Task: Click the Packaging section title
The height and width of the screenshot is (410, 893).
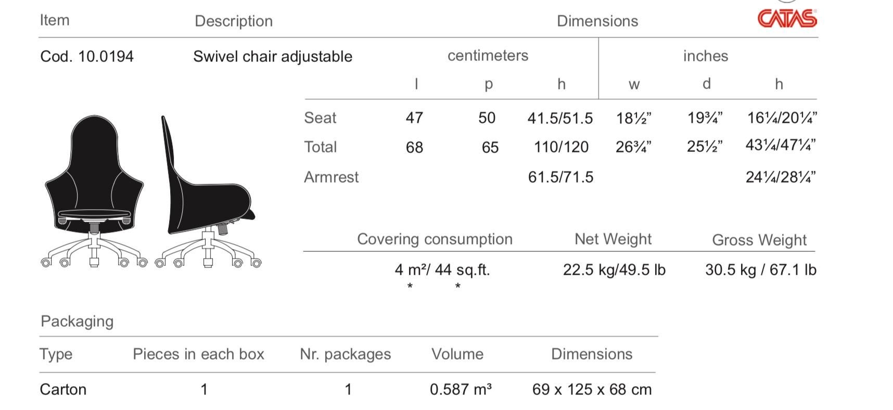Action: coord(77,322)
